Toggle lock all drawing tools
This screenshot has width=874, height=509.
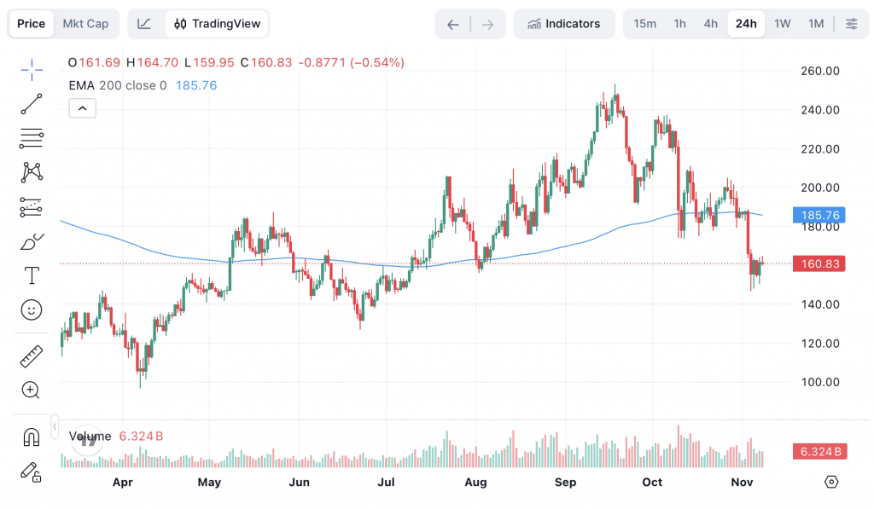click(32, 471)
